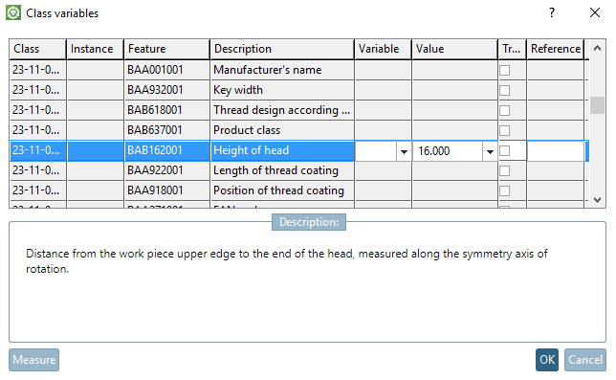The image size is (616, 380).
Task: Tick the checkbox in the Height of head row
Action: tap(504, 150)
